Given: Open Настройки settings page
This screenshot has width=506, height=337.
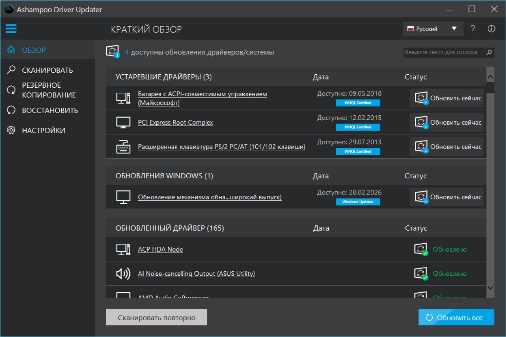Looking at the screenshot, I should coord(43,130).
